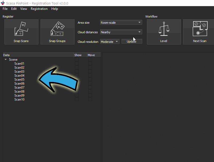Enable Move checkbox for Scan03
The image size is (214, 162).
(x=90, y=72)
